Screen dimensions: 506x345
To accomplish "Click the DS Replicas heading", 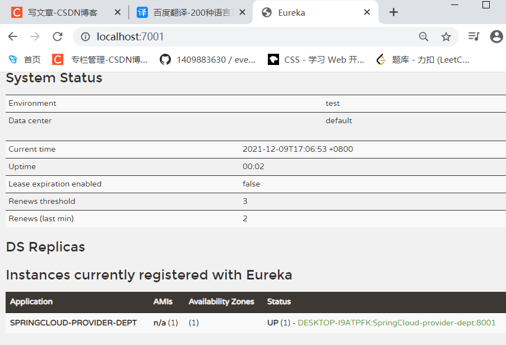I will (45, 247).
